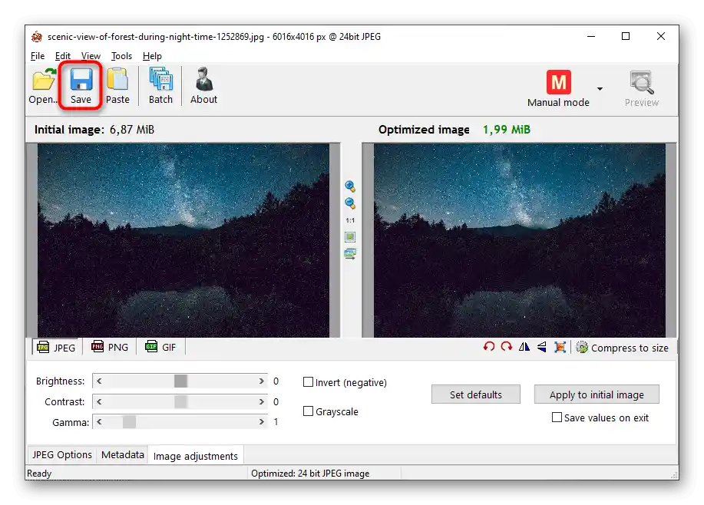This screenshot has width=704, height=505.
Task: Switch to the PNG format tab
Action: click(x=110, y=347)
